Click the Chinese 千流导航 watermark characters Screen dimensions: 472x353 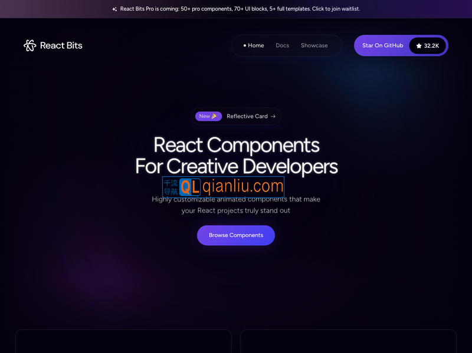(x=171, y=187)
